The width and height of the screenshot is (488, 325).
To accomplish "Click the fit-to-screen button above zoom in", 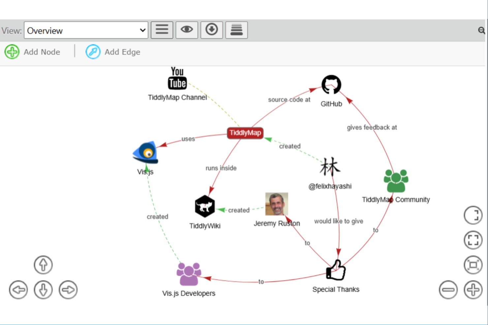I will (x=473, y=265).
